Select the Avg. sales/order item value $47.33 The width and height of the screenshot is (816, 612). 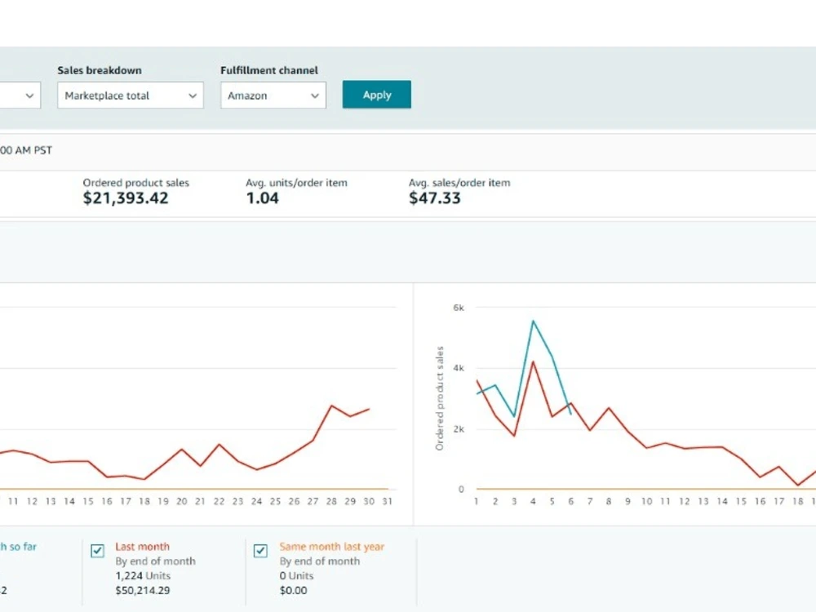[x=435, y=198]
